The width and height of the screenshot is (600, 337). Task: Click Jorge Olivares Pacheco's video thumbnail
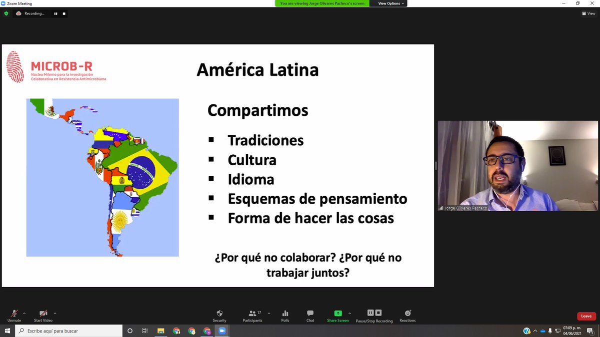click(x=518, y=165)
